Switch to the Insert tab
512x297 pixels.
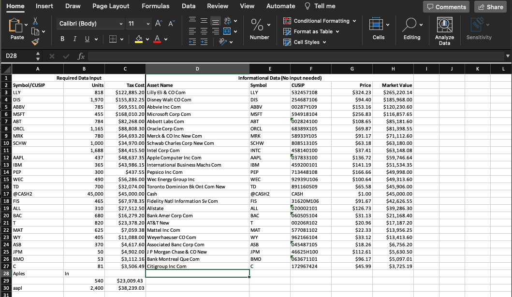(44, 6)
